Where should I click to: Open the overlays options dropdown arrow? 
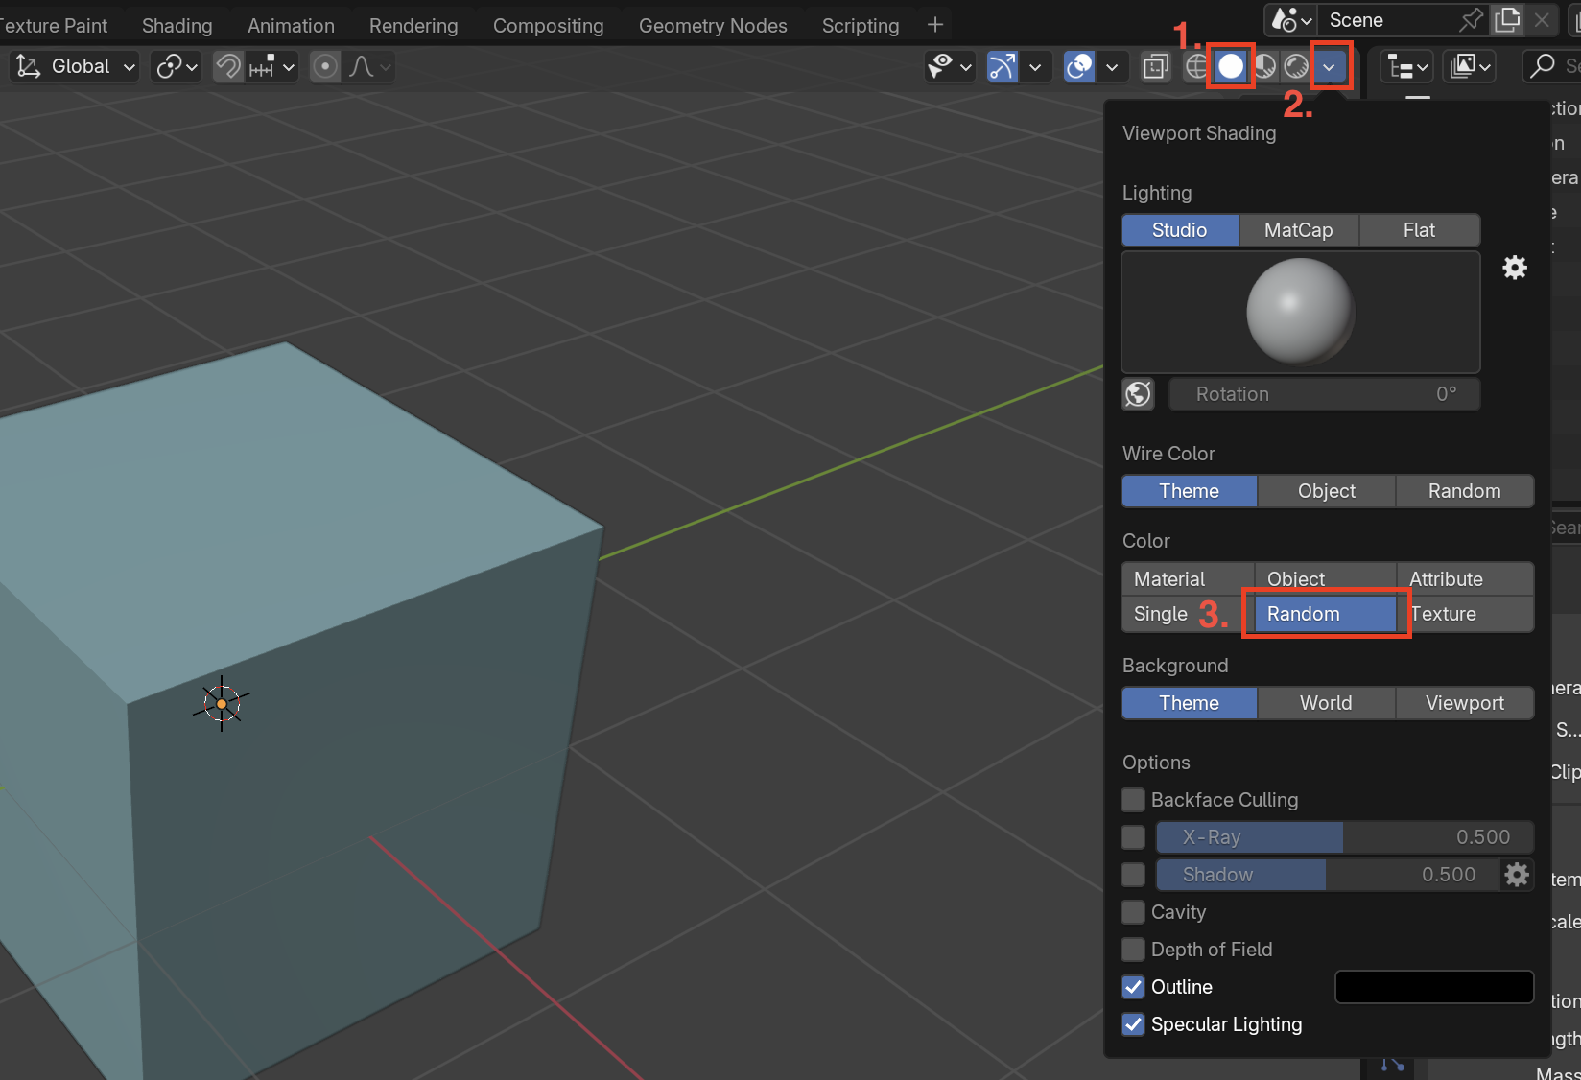point(1112,66)
